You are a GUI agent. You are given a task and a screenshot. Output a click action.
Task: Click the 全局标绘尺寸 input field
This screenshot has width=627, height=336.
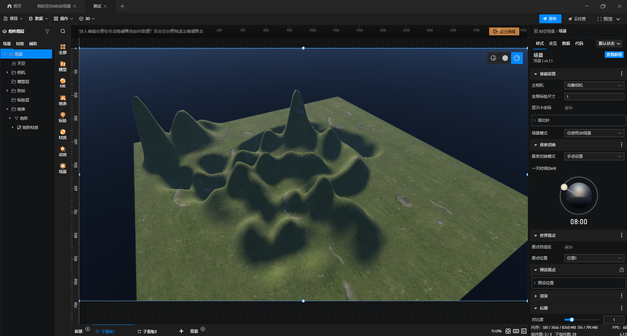594,97
